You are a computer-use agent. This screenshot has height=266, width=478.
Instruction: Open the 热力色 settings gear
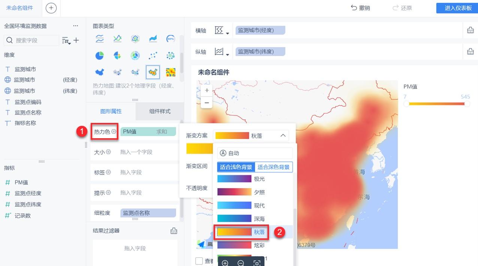114,132
